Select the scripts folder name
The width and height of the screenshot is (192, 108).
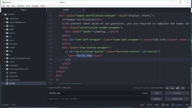pos(12,62)
